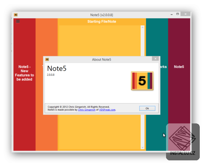The height and width of the screenshot is (164, 203).
Task: Minimize the Note5 main window
Action: [x=172, y=14]
